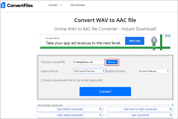Open the File Formats menu item

(x=78, y=5)
